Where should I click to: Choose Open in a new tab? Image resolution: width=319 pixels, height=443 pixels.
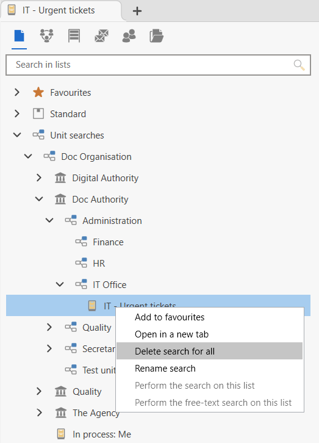pos(209,334)
